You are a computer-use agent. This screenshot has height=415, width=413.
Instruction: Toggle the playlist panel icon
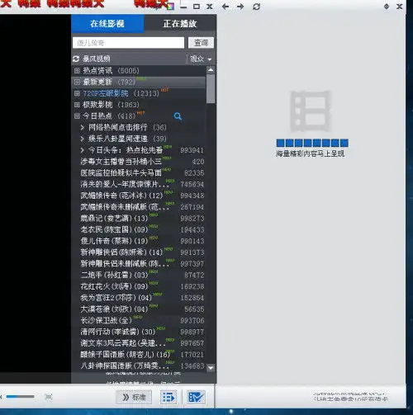[169, 398]
